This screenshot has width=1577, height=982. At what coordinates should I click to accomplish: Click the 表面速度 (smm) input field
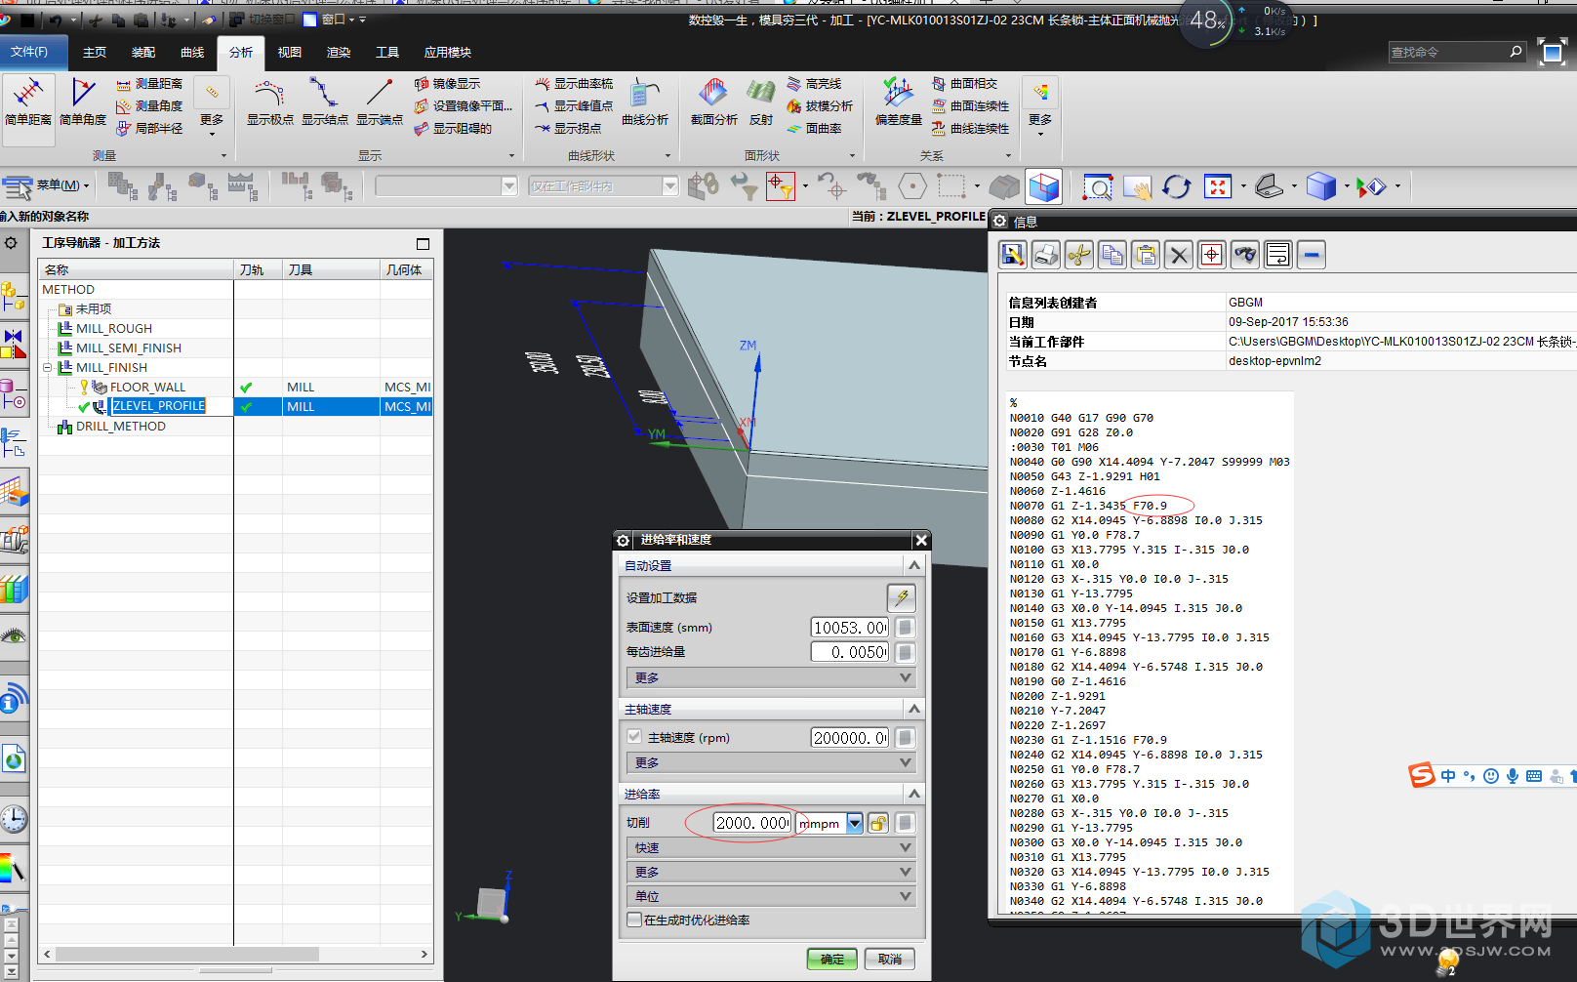[850, 628]
